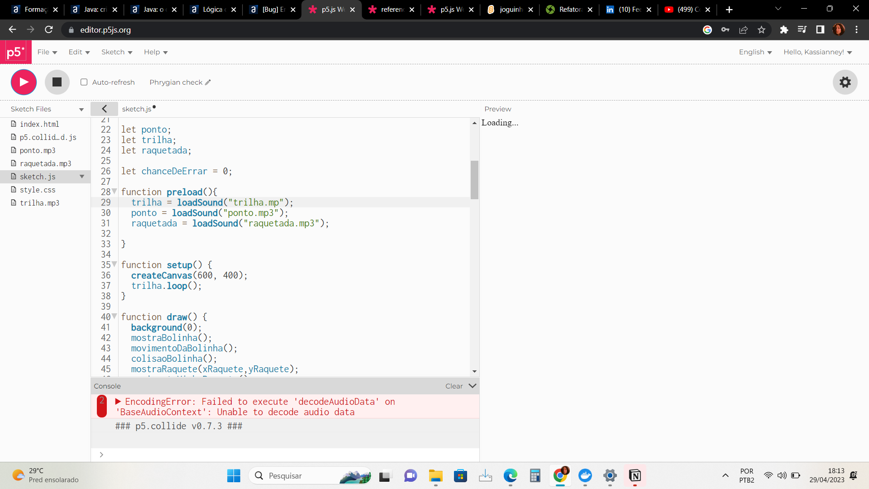Click the p5.collid_d.js file

coord(48,137)
